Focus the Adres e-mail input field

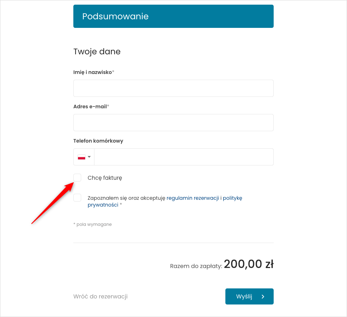click(x=173, y=123)
